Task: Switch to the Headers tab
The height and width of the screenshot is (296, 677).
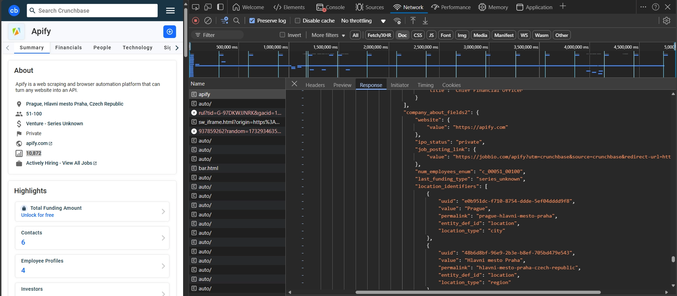Action: pos(315,85)
